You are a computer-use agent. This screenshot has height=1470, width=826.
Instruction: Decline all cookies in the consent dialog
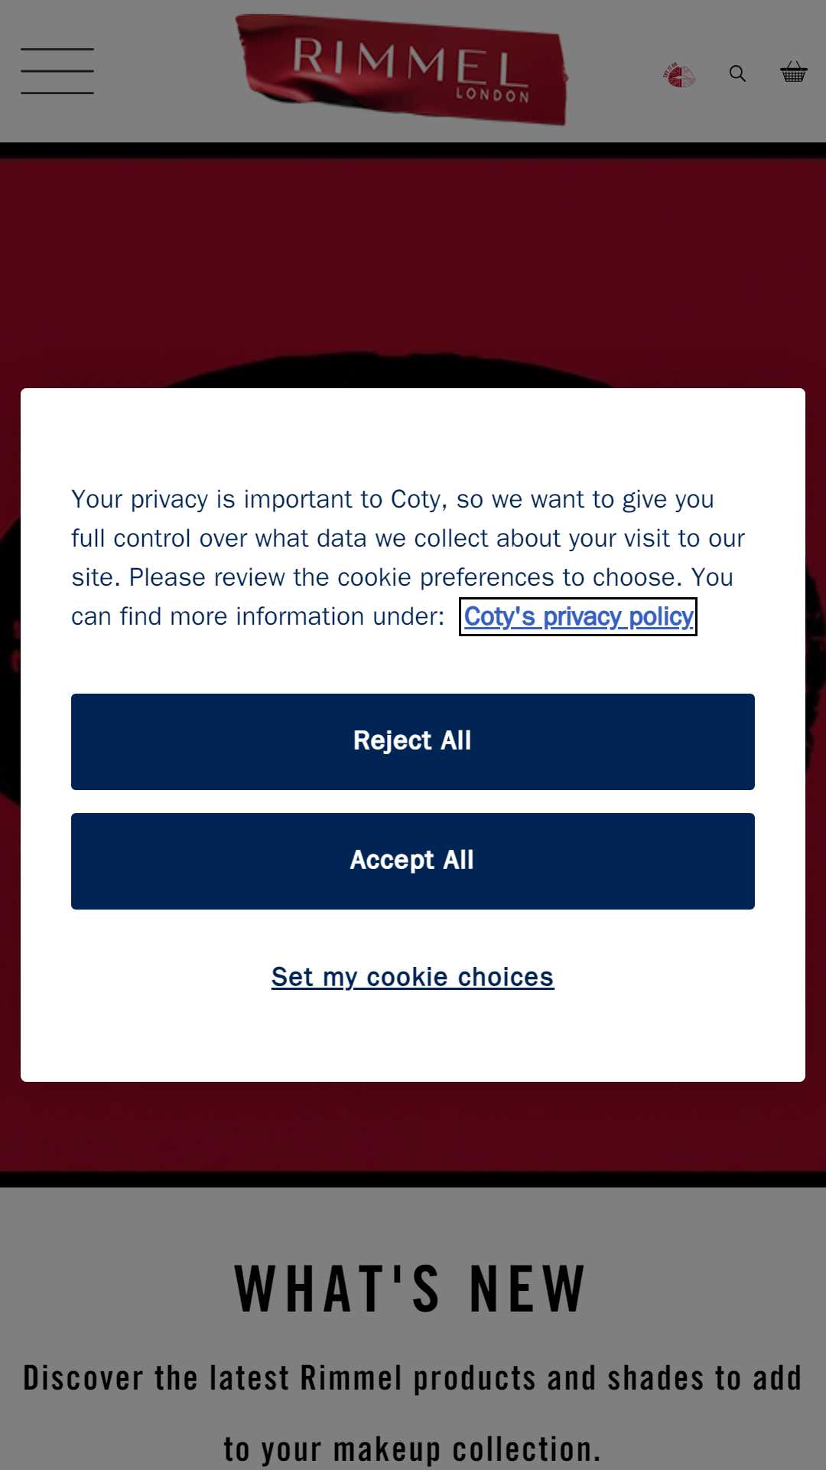[413, 742]
